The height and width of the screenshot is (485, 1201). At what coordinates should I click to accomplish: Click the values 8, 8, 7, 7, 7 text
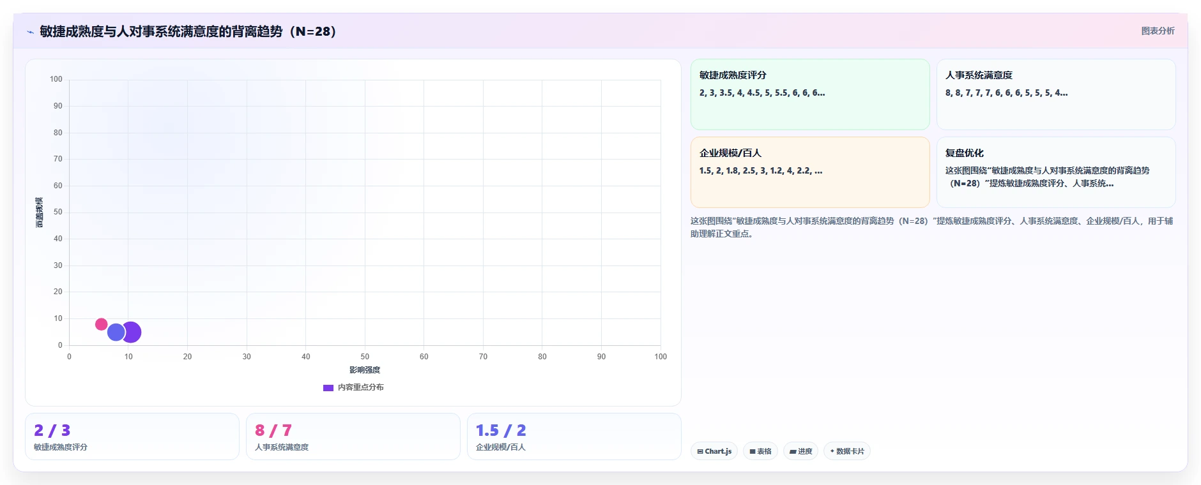1006,93
